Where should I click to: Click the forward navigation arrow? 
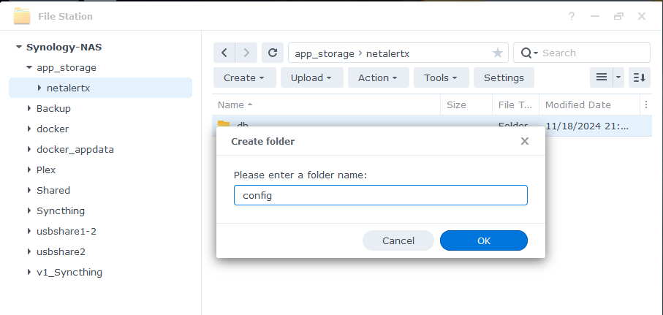[247, 53]
